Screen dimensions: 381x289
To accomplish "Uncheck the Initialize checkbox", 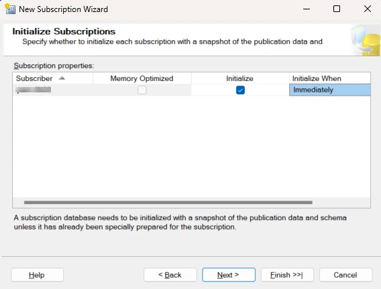I will pos(240,90).
